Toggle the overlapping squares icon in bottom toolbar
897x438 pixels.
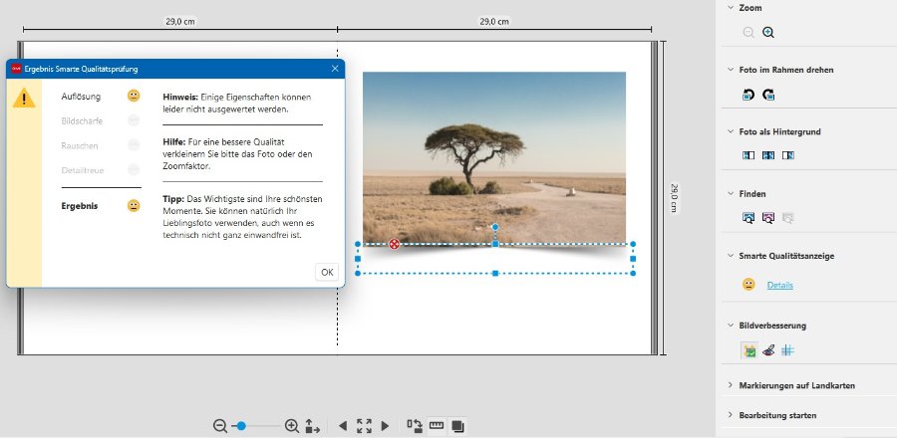click(457, 425)
